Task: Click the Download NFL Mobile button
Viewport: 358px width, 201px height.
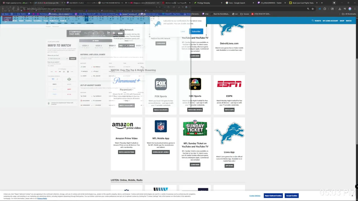Action: pos(161,152)
